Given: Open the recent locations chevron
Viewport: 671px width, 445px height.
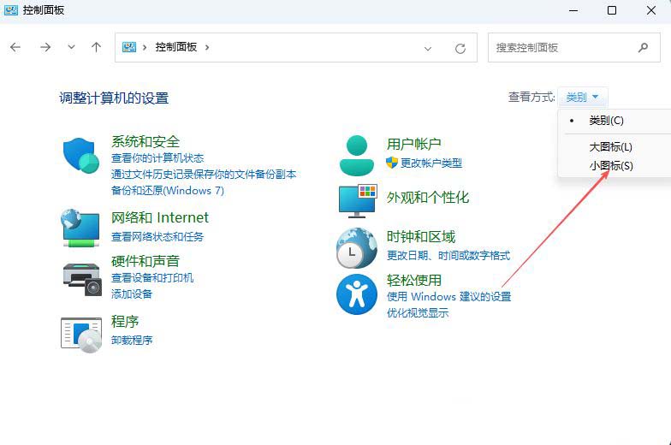Looking at the screenshot, I should coord(71,48).
